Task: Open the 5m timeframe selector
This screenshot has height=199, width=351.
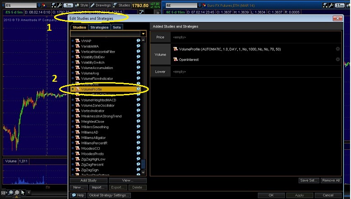Action: point(68,5)
